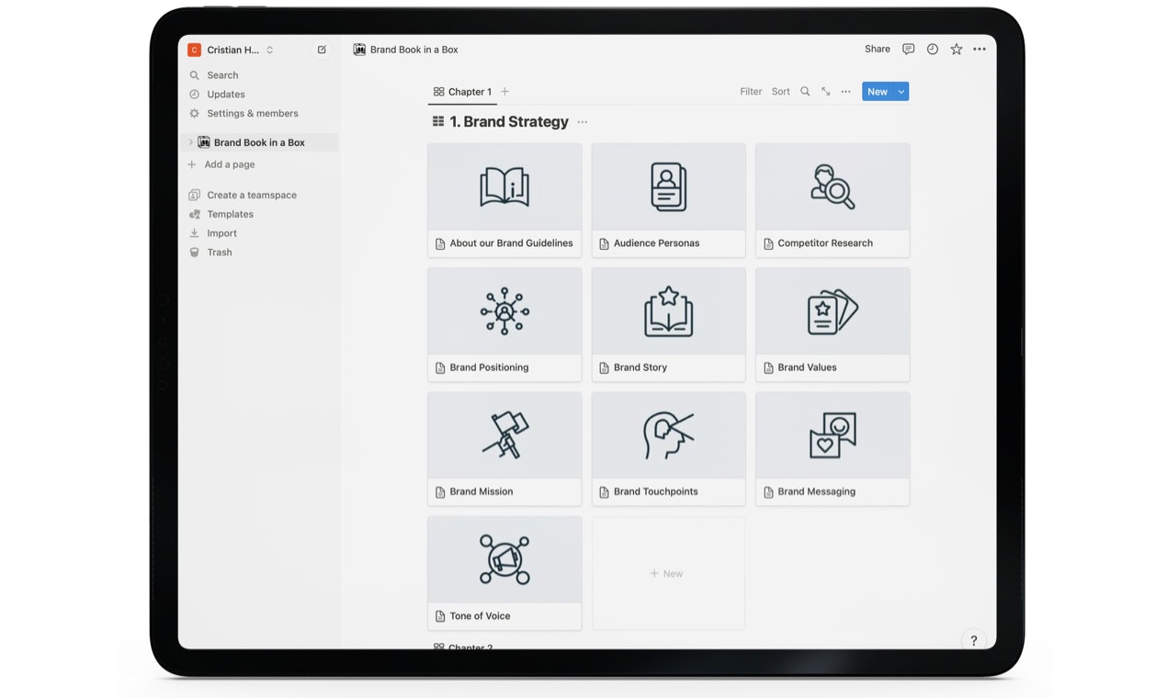Click Brand Book in a Box breadcrumb
This screenshot has height=698, width=1167.
pos(414,50)
